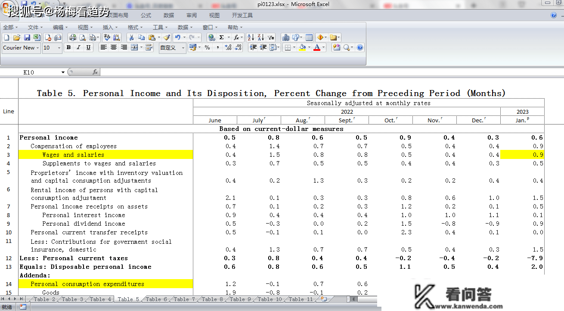The height and width of the screenshot is (311, 564).
Task: Open the 插入 menu
Action: pyautogui.click(x=110, y=27)
